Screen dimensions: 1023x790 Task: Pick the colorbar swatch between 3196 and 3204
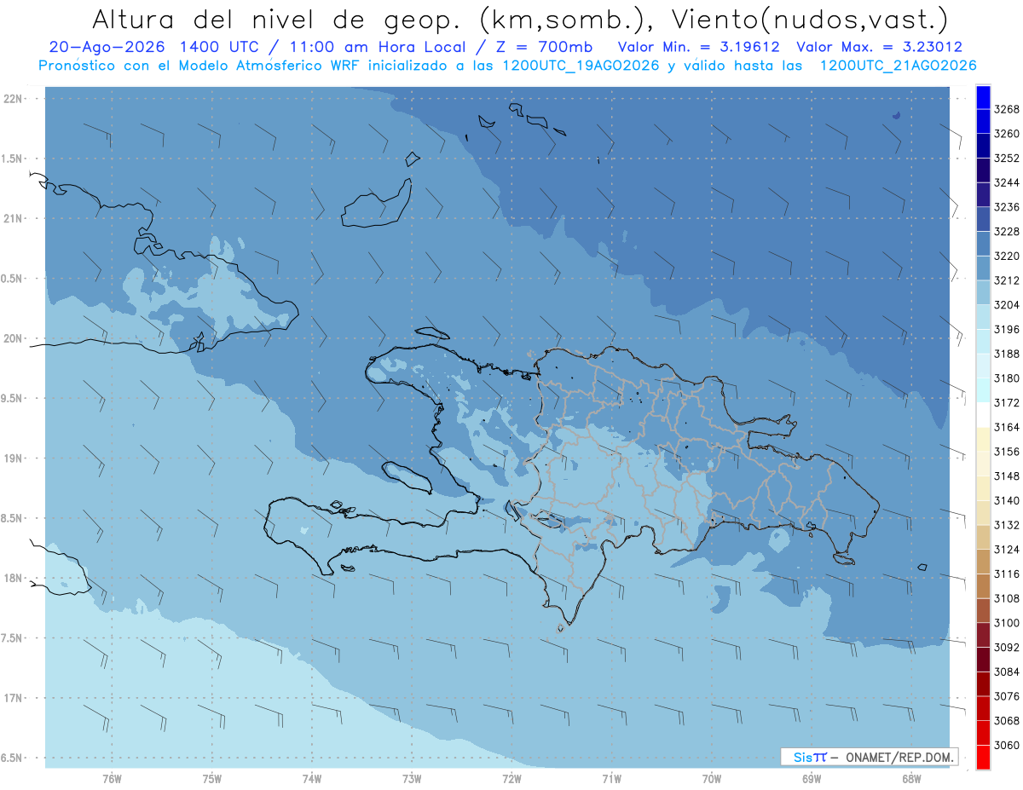[983, 316]
